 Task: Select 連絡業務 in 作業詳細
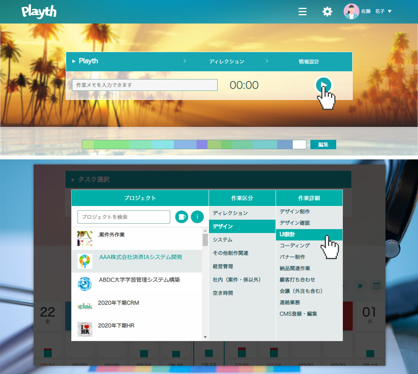click(309, 302)
